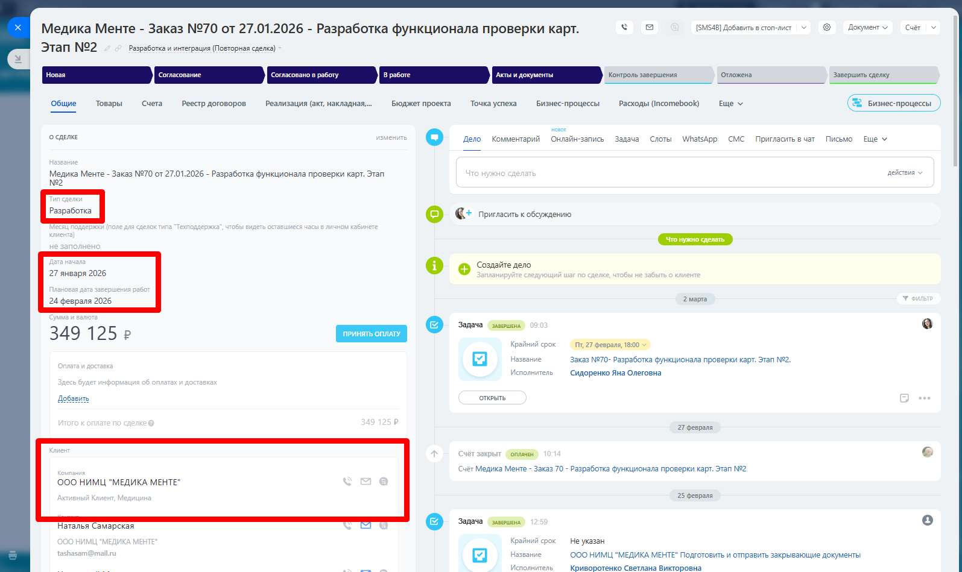Expand deadline dropdown Пт, 27 февраля, 18:00

pyautogui.click(x=645, y=345)
